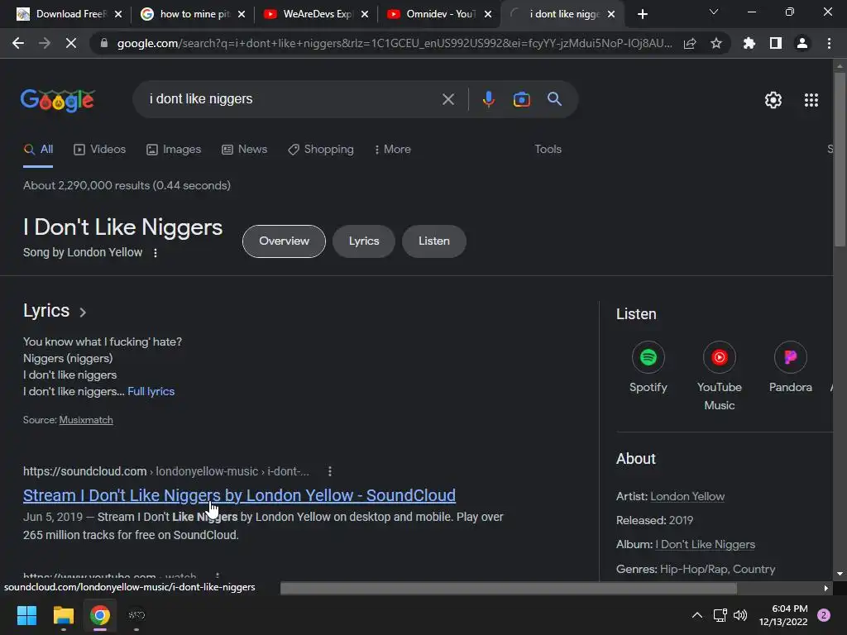The image size is (847, 635).
Task: Select the Images results tab
Action: (x=174, y=150)
